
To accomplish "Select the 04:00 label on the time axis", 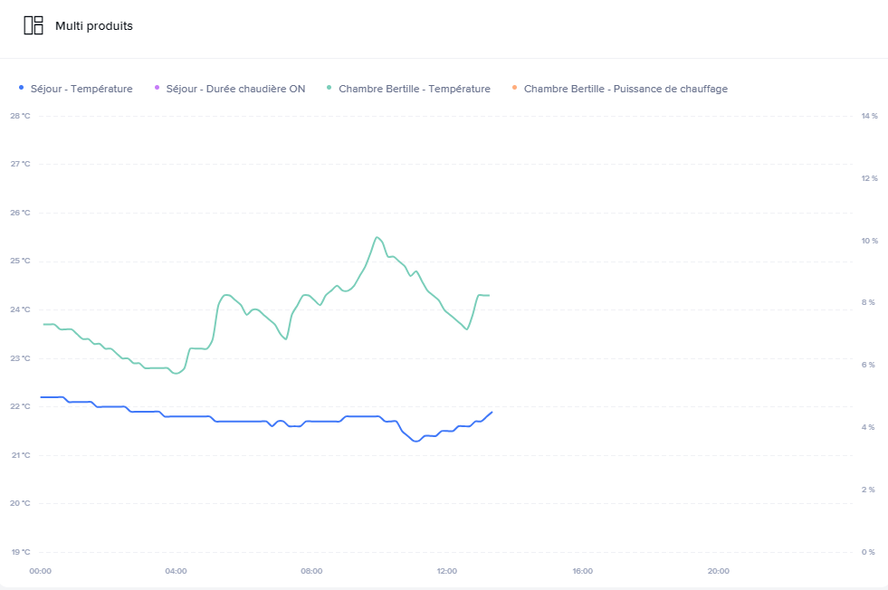I will click(176, 571).
